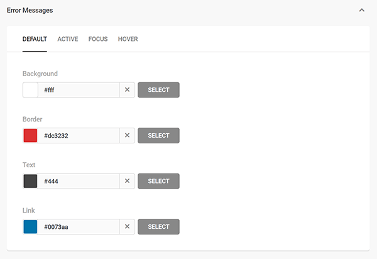This screenshot has width=377, height=259.
Task: Click the white Background color swatch
Action: click(x=30, y=90)
